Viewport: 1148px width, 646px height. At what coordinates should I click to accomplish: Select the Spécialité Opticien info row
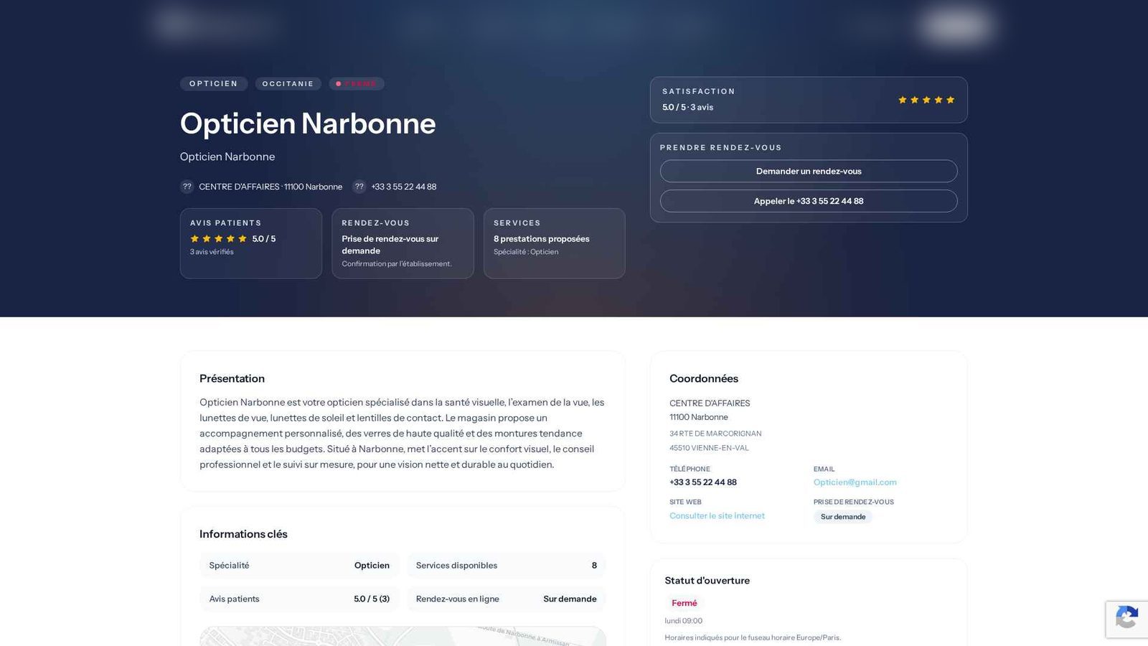(x=299, y=566)
